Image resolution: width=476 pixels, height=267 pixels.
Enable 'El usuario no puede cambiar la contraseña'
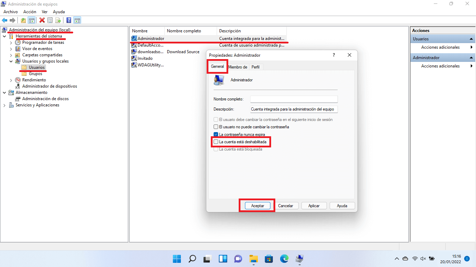216,127
